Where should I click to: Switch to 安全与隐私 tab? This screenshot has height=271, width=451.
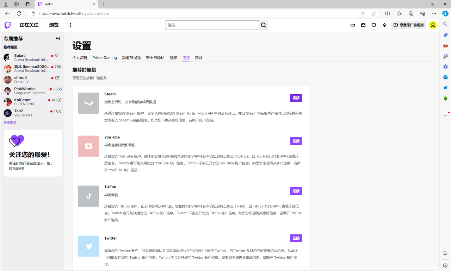155,58
